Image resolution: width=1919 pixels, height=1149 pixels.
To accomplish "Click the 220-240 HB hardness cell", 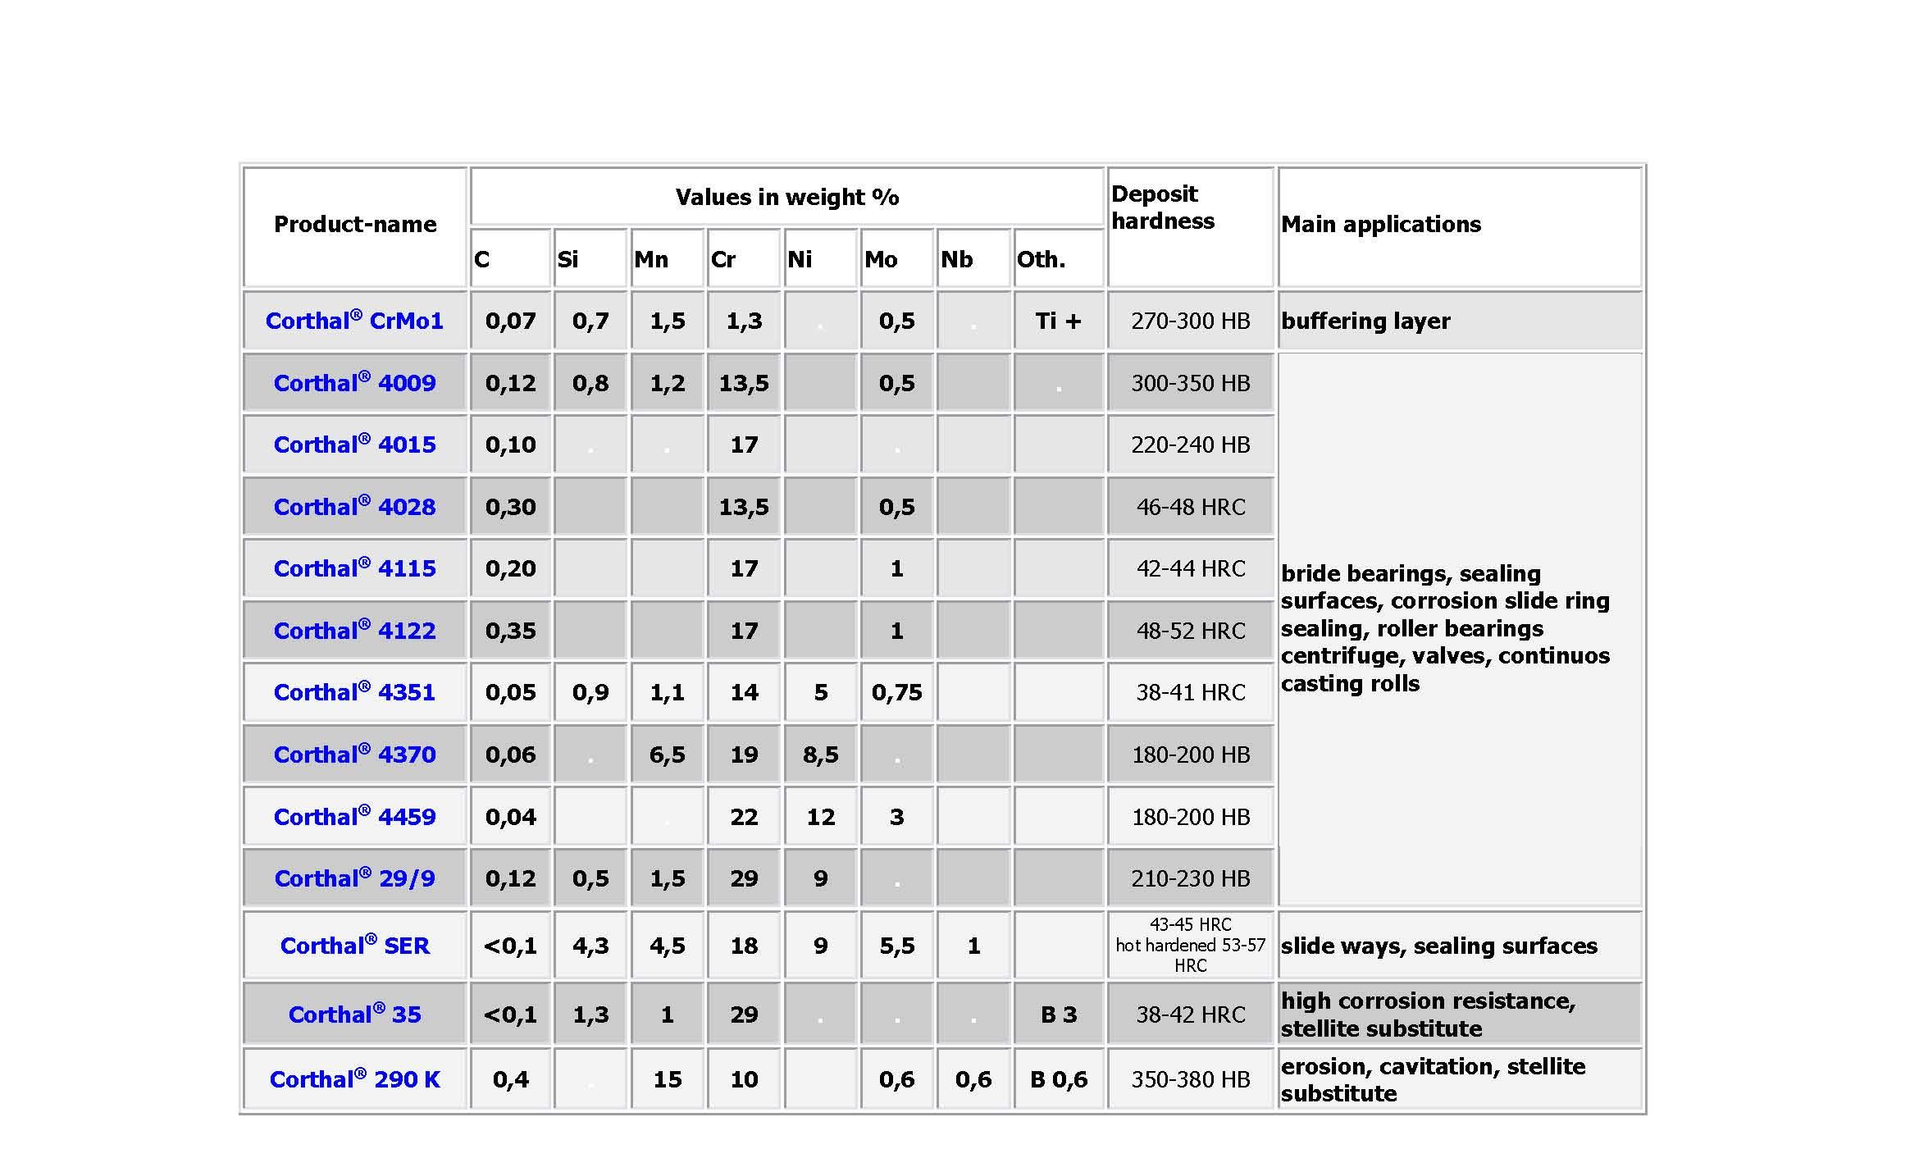I will (x=1191, y=445).
